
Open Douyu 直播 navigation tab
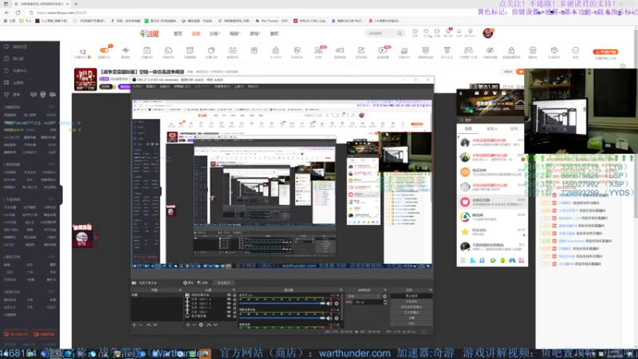[x=195, y=34]
